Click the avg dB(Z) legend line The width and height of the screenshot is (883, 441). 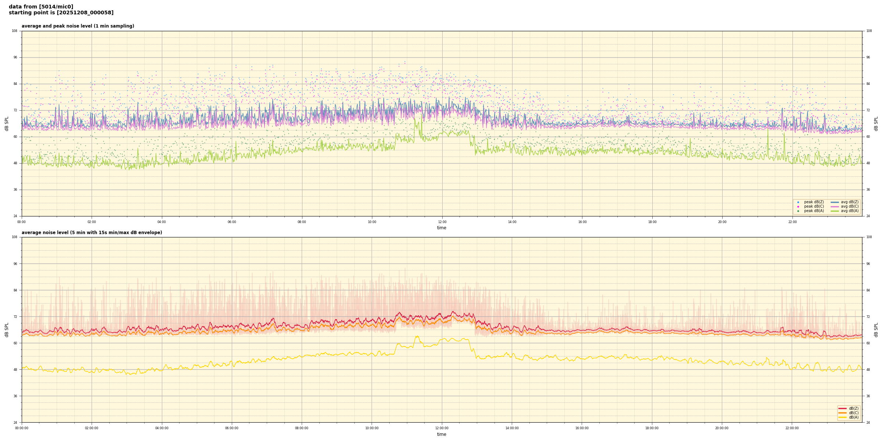(x=835, y=202)
